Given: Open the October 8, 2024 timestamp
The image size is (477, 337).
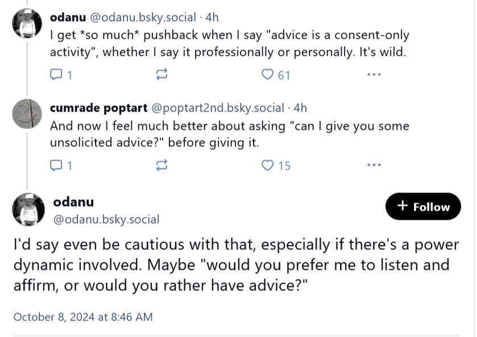Looking at the screenshot, I should [x=82, y=317].
